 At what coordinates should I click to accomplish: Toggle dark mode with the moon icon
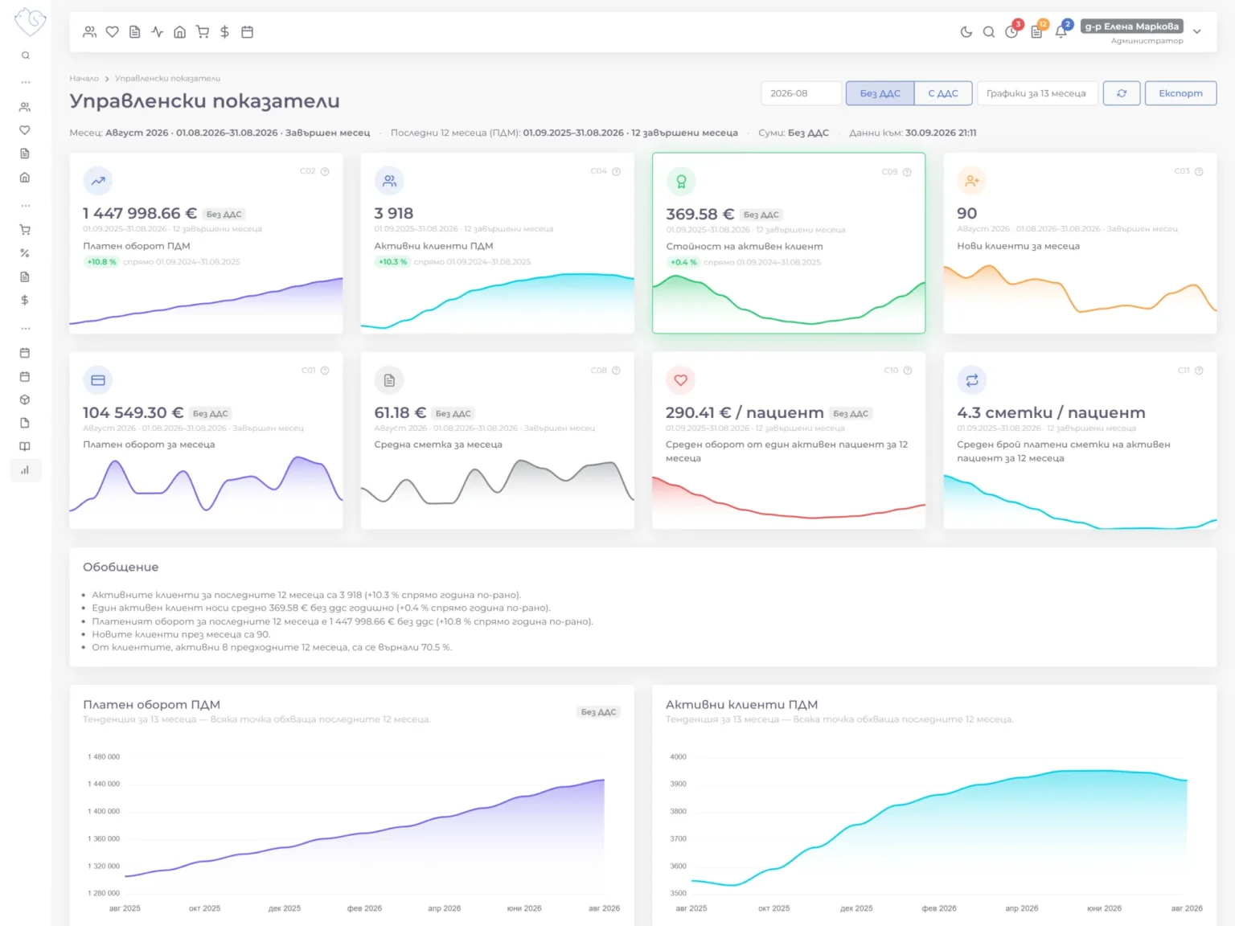966,32
